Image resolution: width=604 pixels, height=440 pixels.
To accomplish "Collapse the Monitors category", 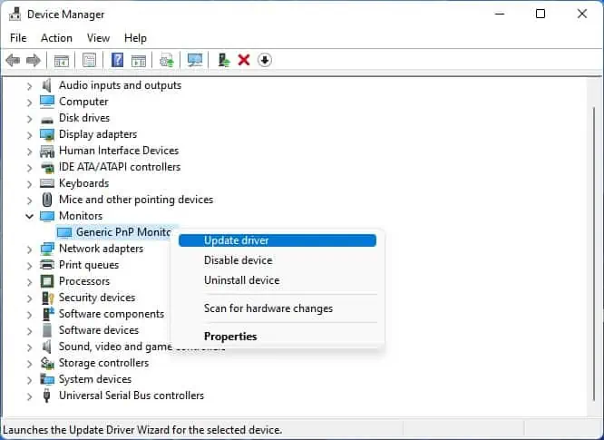I will point(29,216).
